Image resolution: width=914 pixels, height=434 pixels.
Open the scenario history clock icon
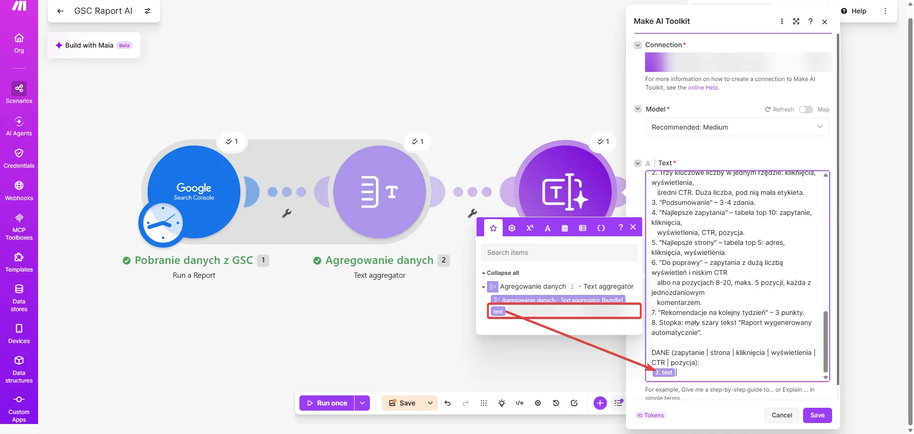pyautogui.click(x=556, y=403)
